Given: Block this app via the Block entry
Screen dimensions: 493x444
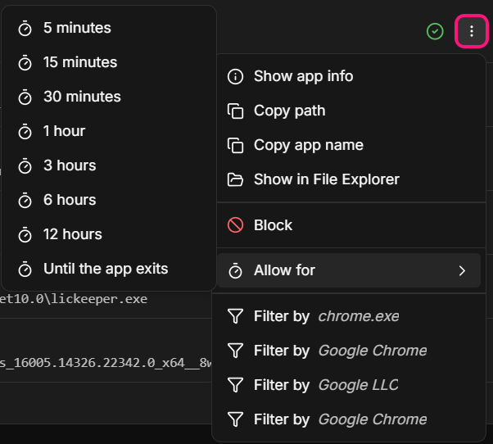Looking at the screenshot, I should click(x=349, y=225).
